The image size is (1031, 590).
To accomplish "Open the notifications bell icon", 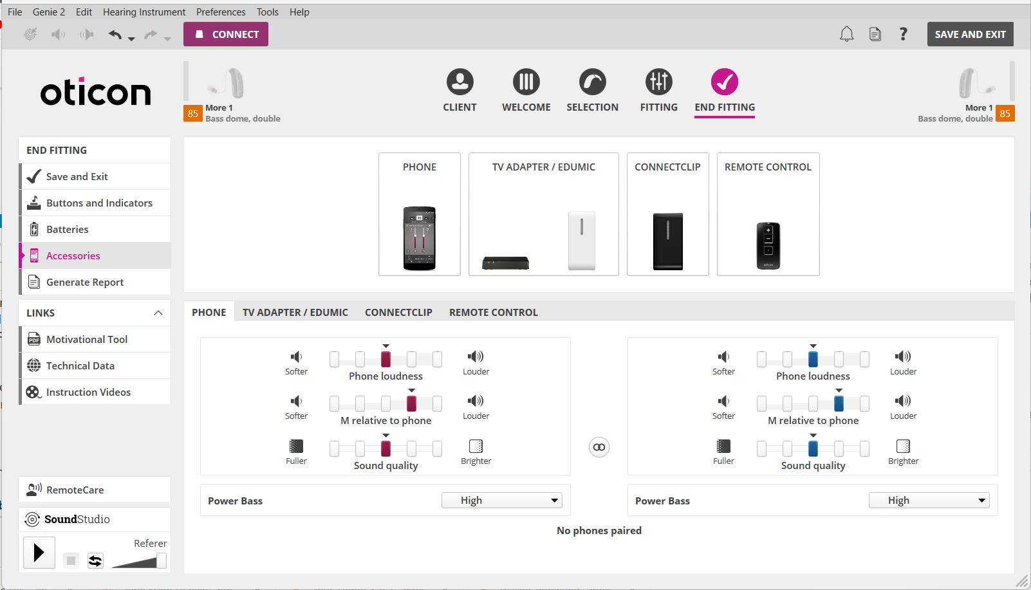I will click(847, 34).
